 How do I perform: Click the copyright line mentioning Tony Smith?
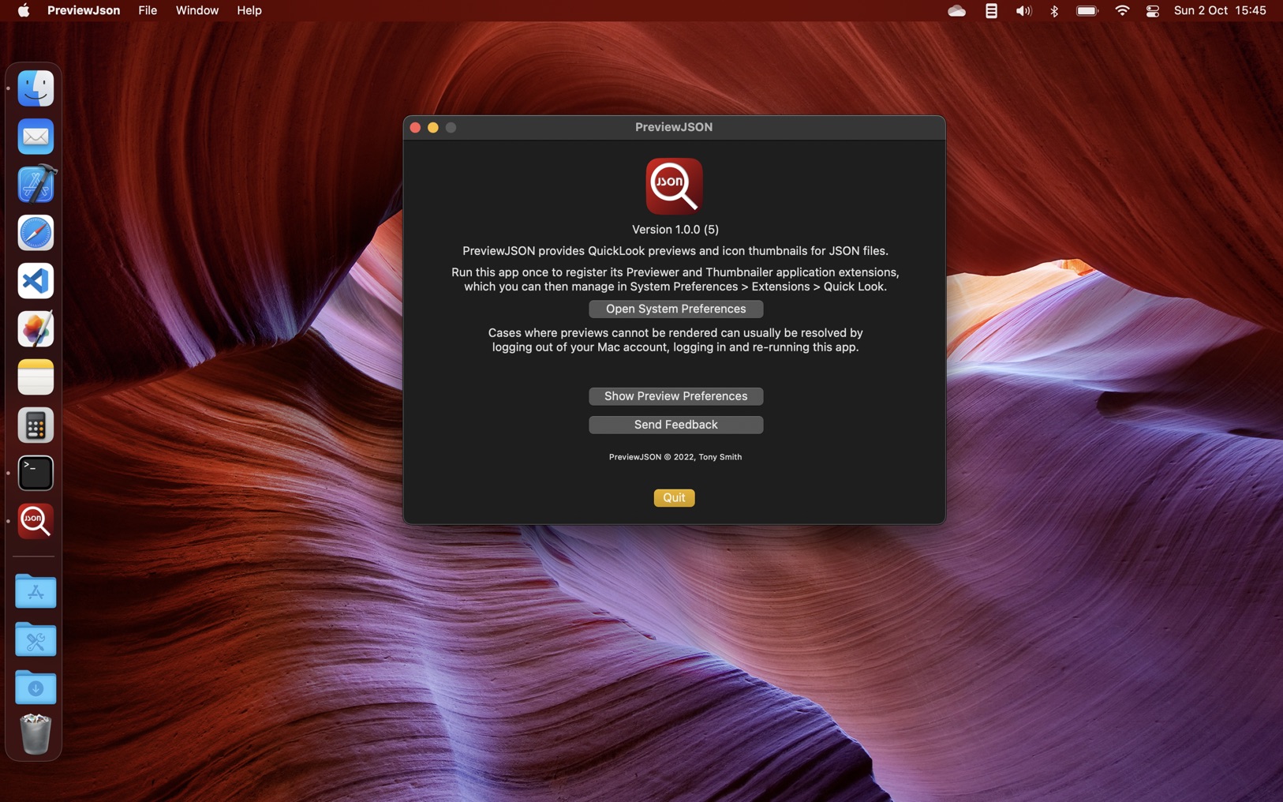point(675,457)
